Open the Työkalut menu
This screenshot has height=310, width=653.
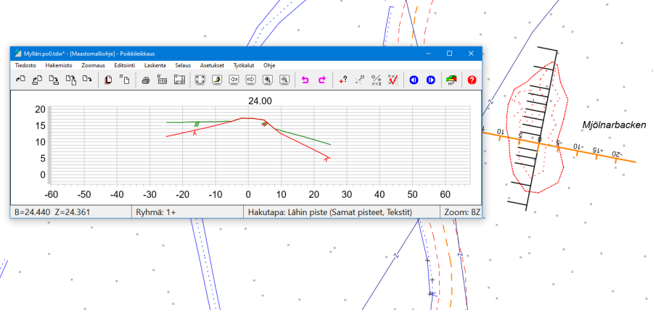242,65
